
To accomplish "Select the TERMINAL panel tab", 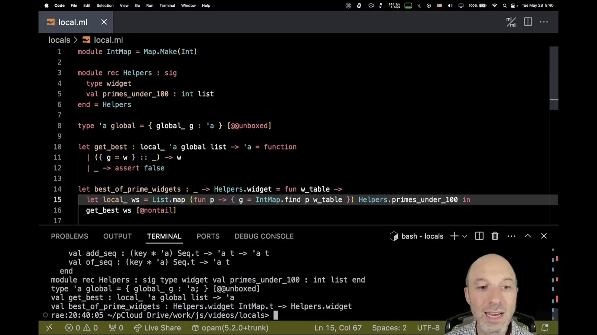I will point(164,236).
